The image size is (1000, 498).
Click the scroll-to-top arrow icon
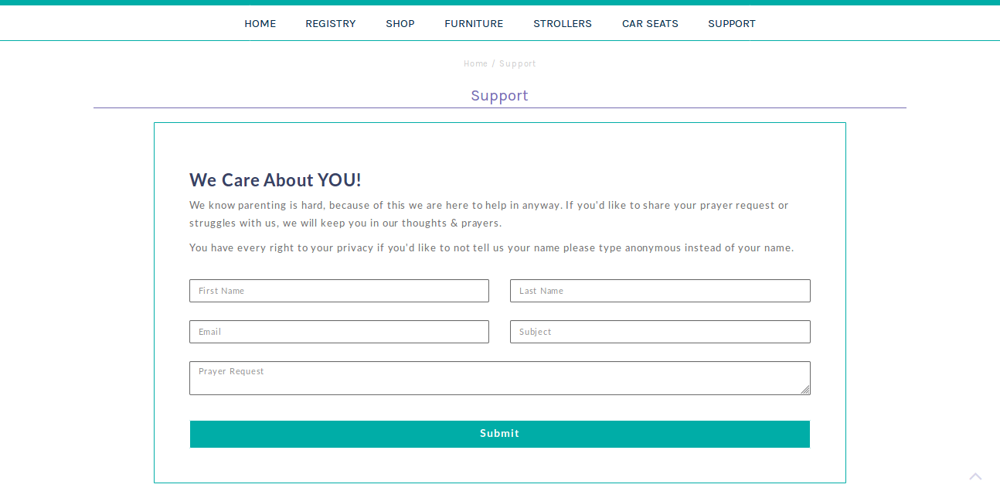[x=975, y=476]
